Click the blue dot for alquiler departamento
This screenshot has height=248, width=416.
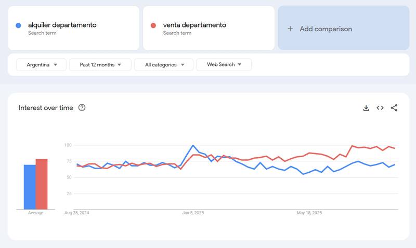19,25
